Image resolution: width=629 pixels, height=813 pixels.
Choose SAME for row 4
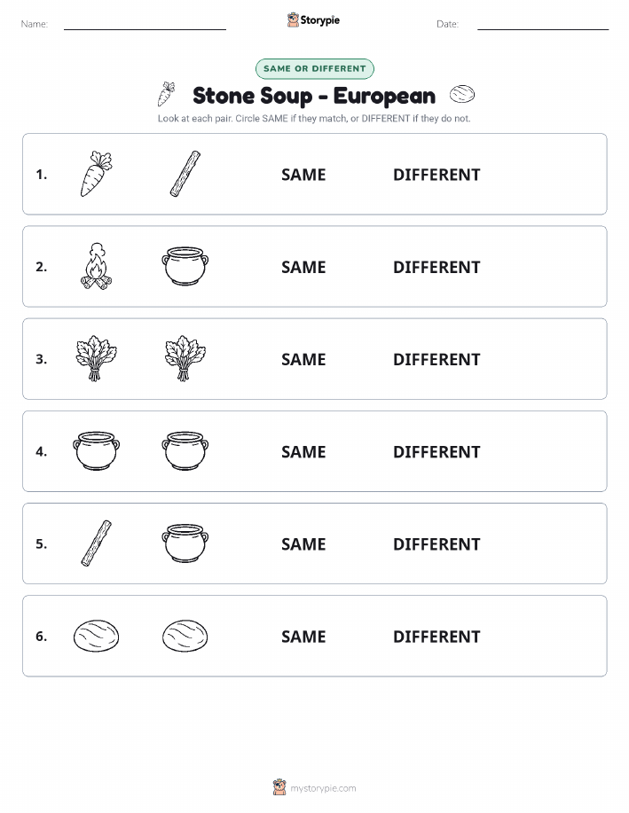(303, 451)
